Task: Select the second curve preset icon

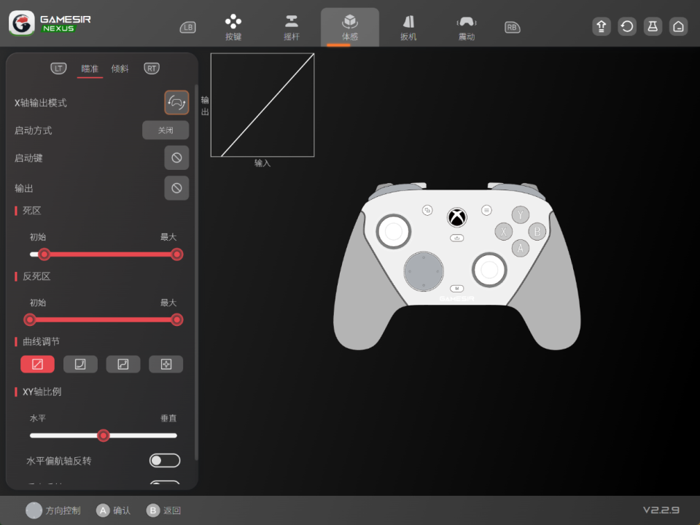Action: click(x=80, y=365)
